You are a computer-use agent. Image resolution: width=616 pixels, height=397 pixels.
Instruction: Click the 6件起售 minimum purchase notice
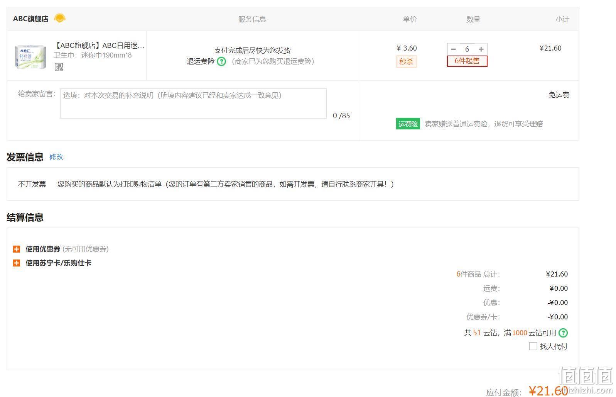point(467,61)
